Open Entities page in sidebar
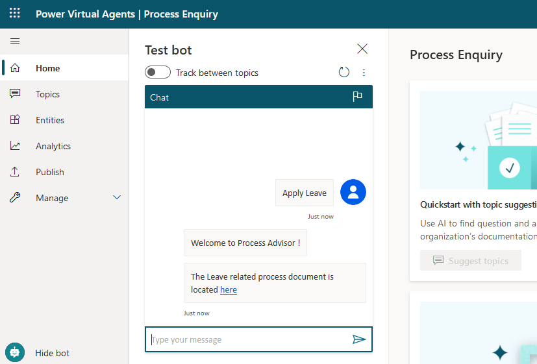 [64, 120]
